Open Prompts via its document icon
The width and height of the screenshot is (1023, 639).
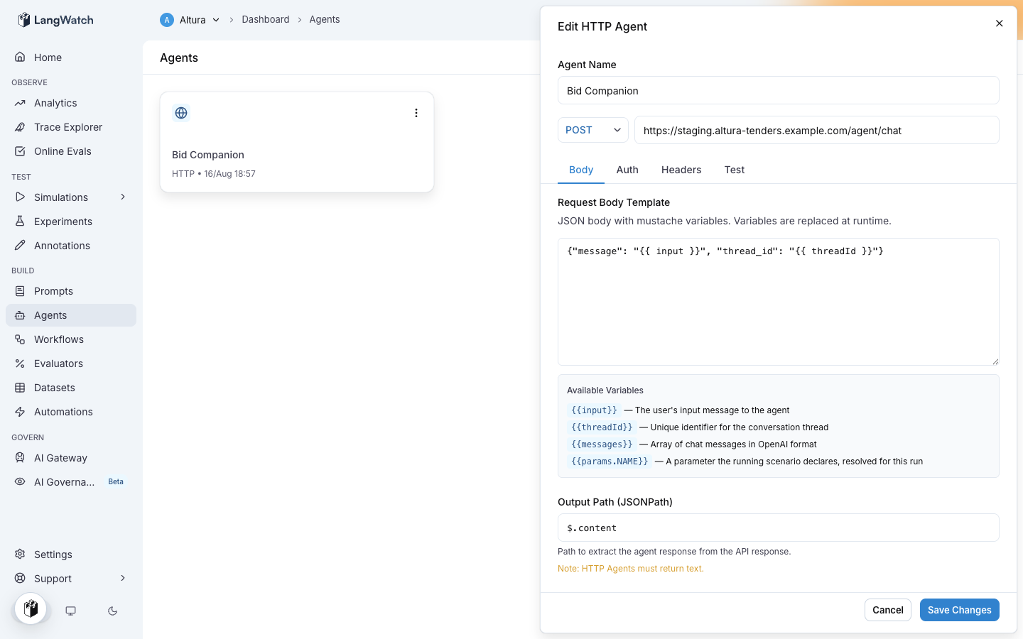point(20,291)
